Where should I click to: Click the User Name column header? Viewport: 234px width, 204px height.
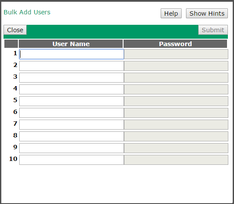[x=71, y=43]
